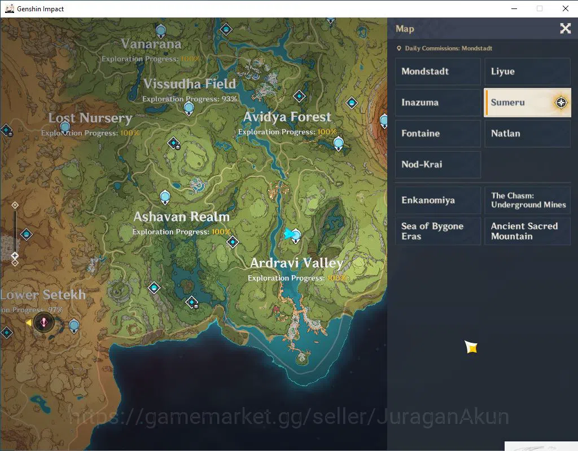Click the compass icon on Sumeru button

[x=561, y=103]
